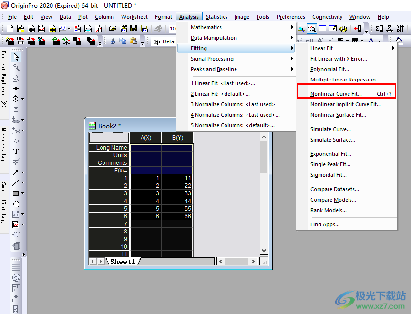This screenshot has height=314, width=411.
Task: Click the Save Project floppy icon
Action: [x=134, y=29]
